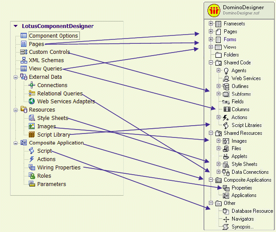Expand the Forms node
The height and width of the screenshot is (232, 276).
(211, 39)
